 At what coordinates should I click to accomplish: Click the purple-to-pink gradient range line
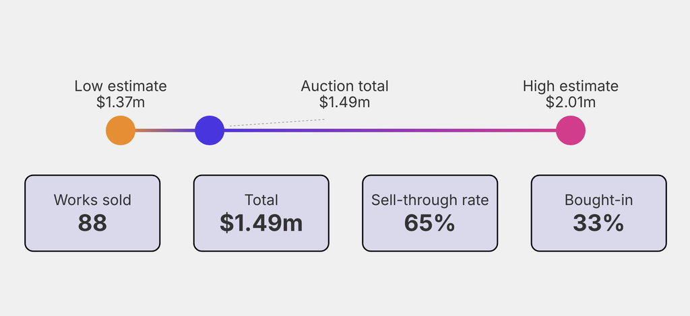coord(391,130)
